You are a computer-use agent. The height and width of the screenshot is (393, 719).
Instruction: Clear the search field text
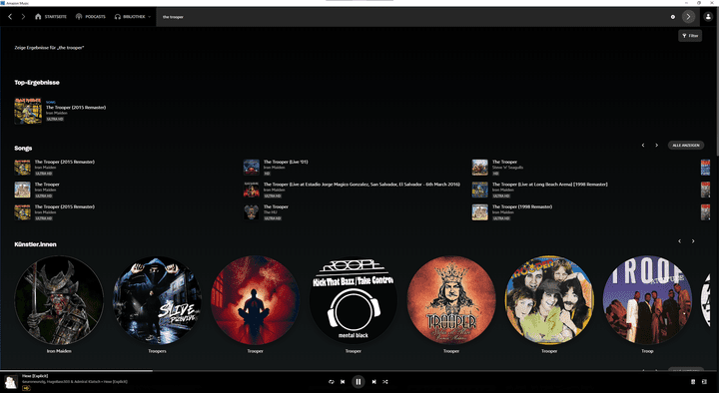coord(673,17)
